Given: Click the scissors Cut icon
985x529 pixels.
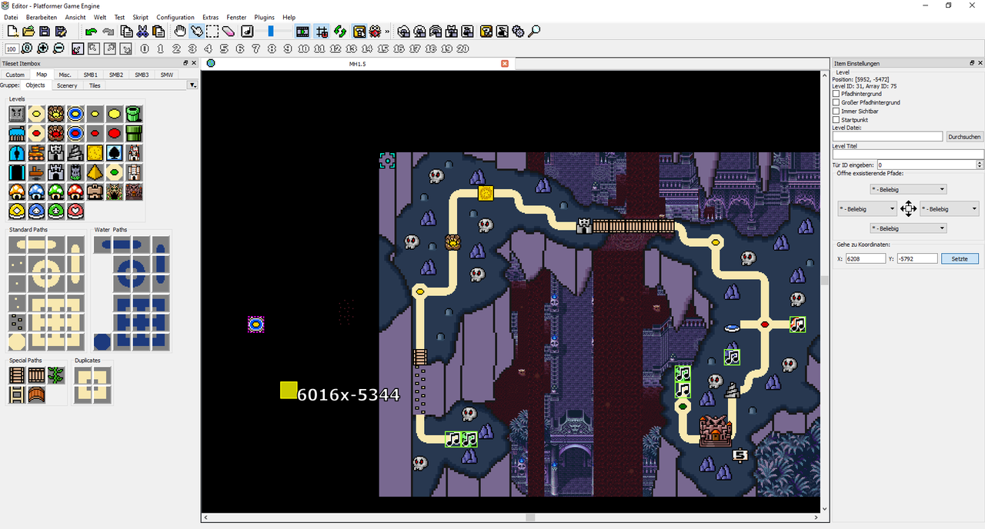Looking at the screenshot, I should [142, 32].
